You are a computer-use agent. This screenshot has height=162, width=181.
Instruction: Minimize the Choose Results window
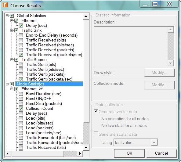click(145, 4)
